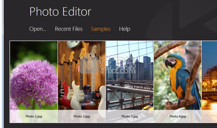
Task: Click the Photo 3.jpg caption label
Action: click(x=130, y=116)
